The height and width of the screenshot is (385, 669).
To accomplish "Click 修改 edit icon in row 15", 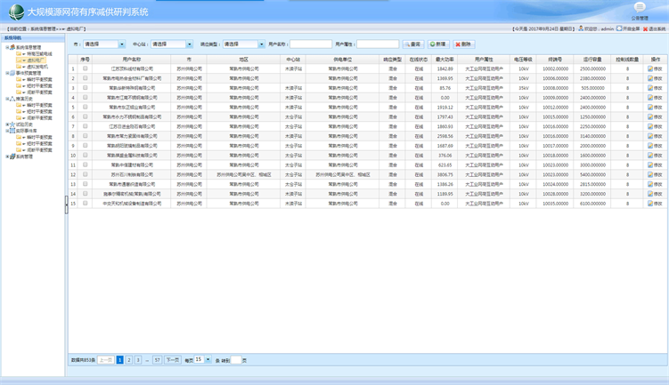I will click(x=655, y=203).
